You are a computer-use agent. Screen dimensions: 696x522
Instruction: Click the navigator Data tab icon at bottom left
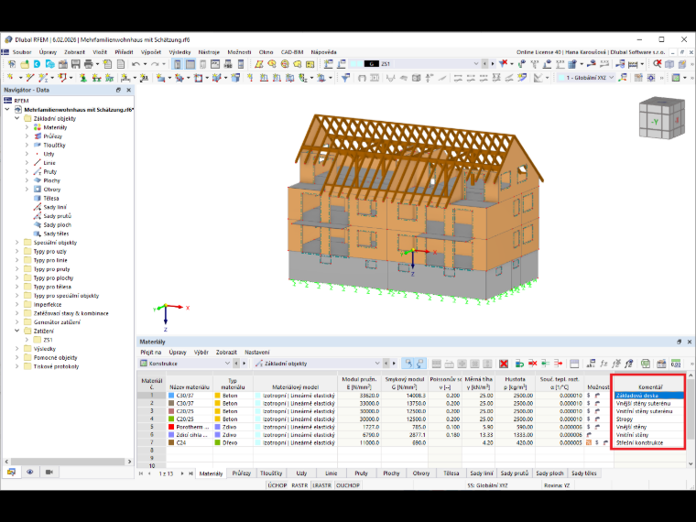point(11,472)
